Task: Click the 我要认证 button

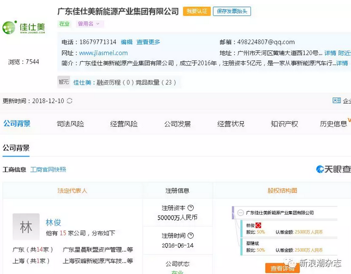Action: [197, 11]
